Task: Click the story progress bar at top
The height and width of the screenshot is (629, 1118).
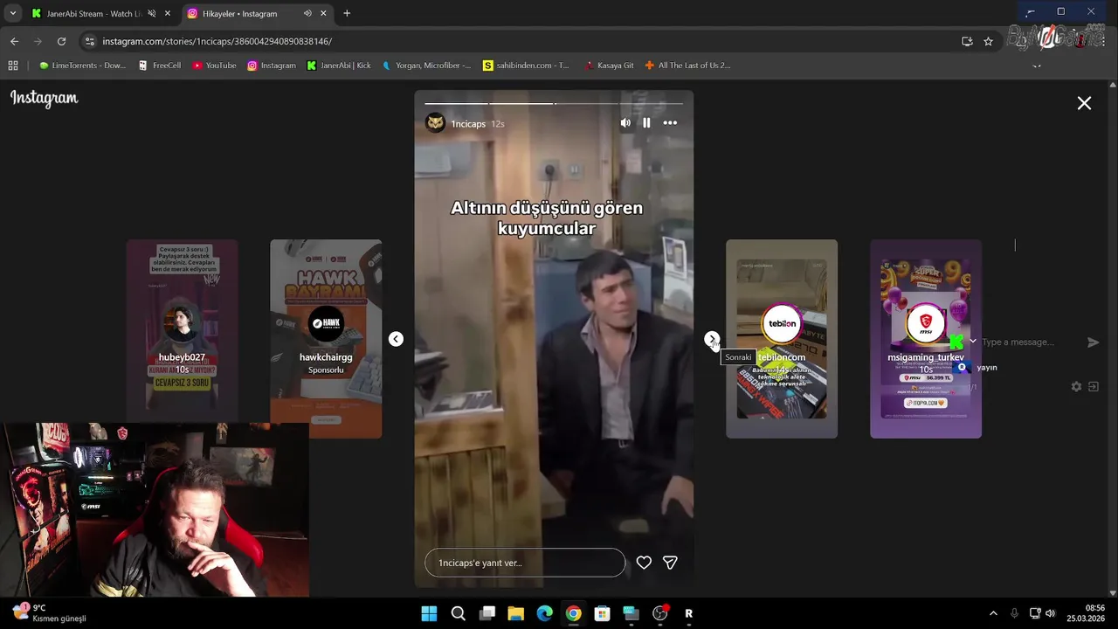Action: (x=554, y=103)
